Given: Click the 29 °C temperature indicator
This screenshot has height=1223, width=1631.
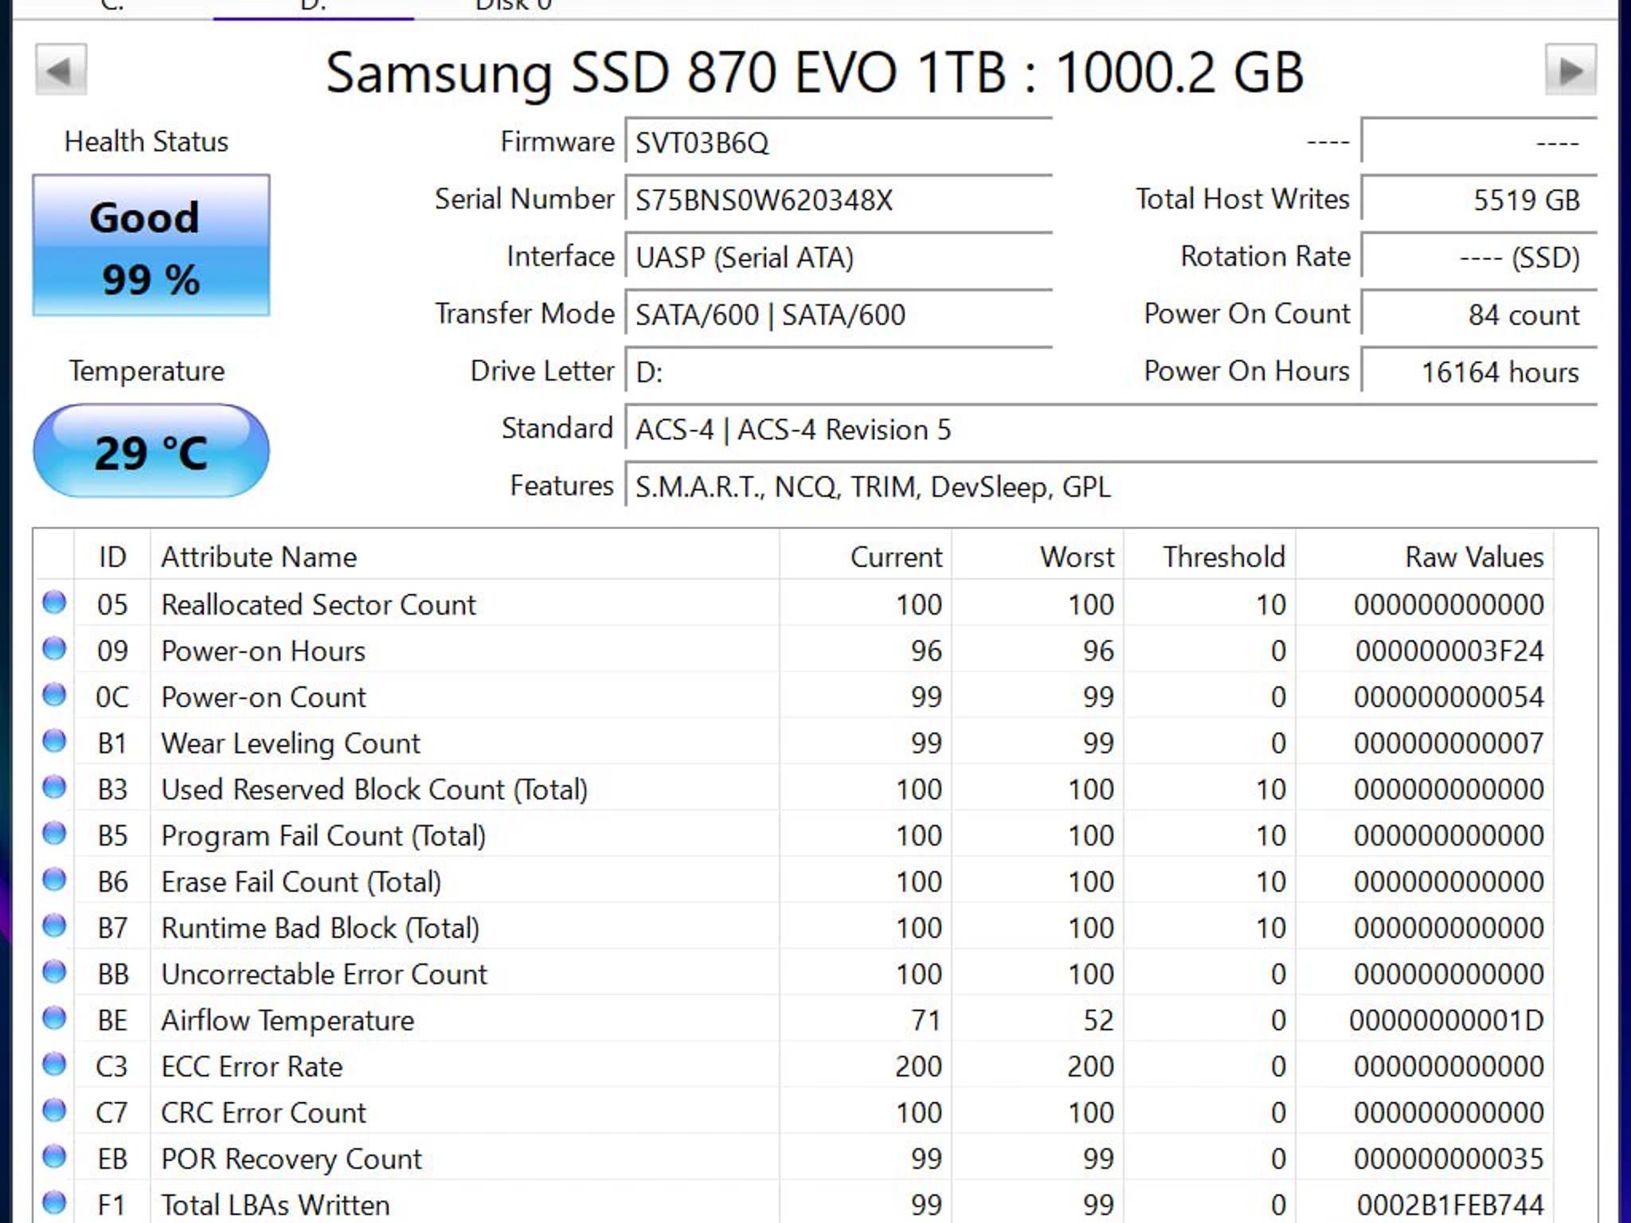Looking at the screenshot, I should tap(151, 451).
